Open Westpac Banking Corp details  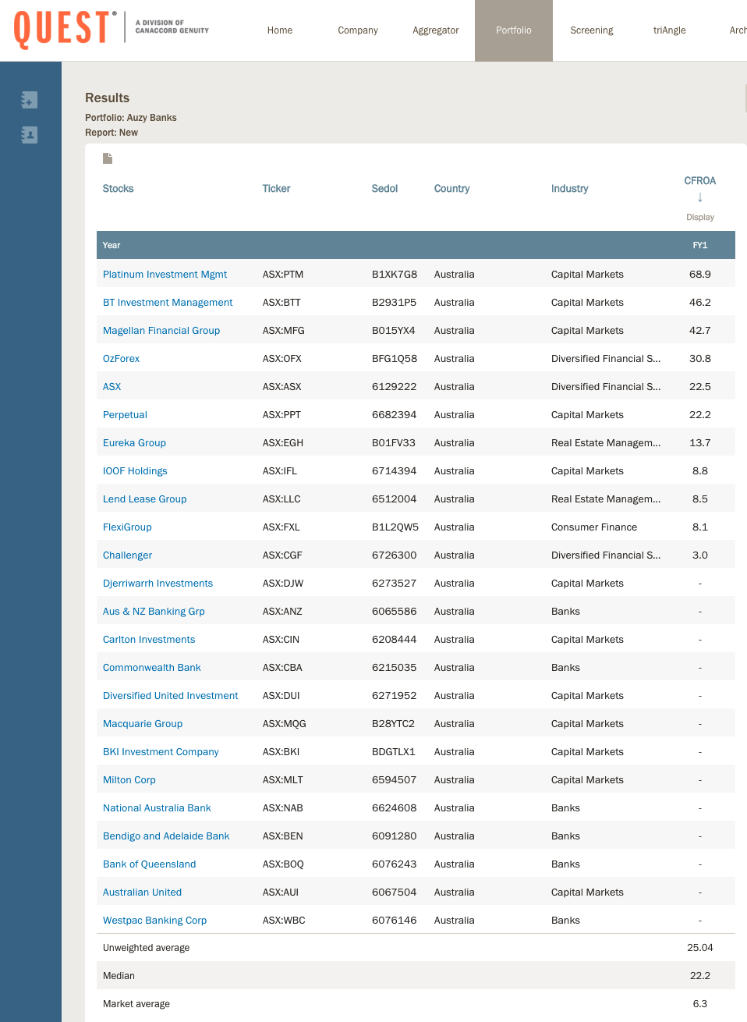[154, 921]
